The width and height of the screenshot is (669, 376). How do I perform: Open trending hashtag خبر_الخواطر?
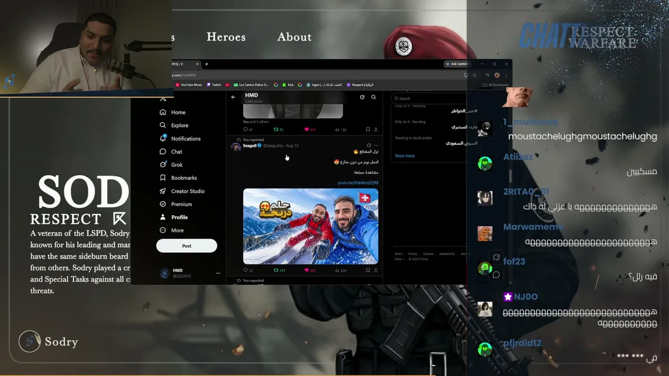coord(464,111)
